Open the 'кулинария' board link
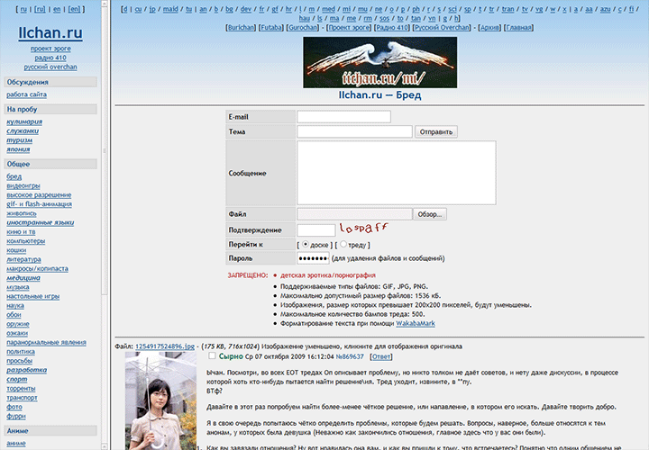Image resolution: width=649 pixels, height=450 pixels. point(24,121)
